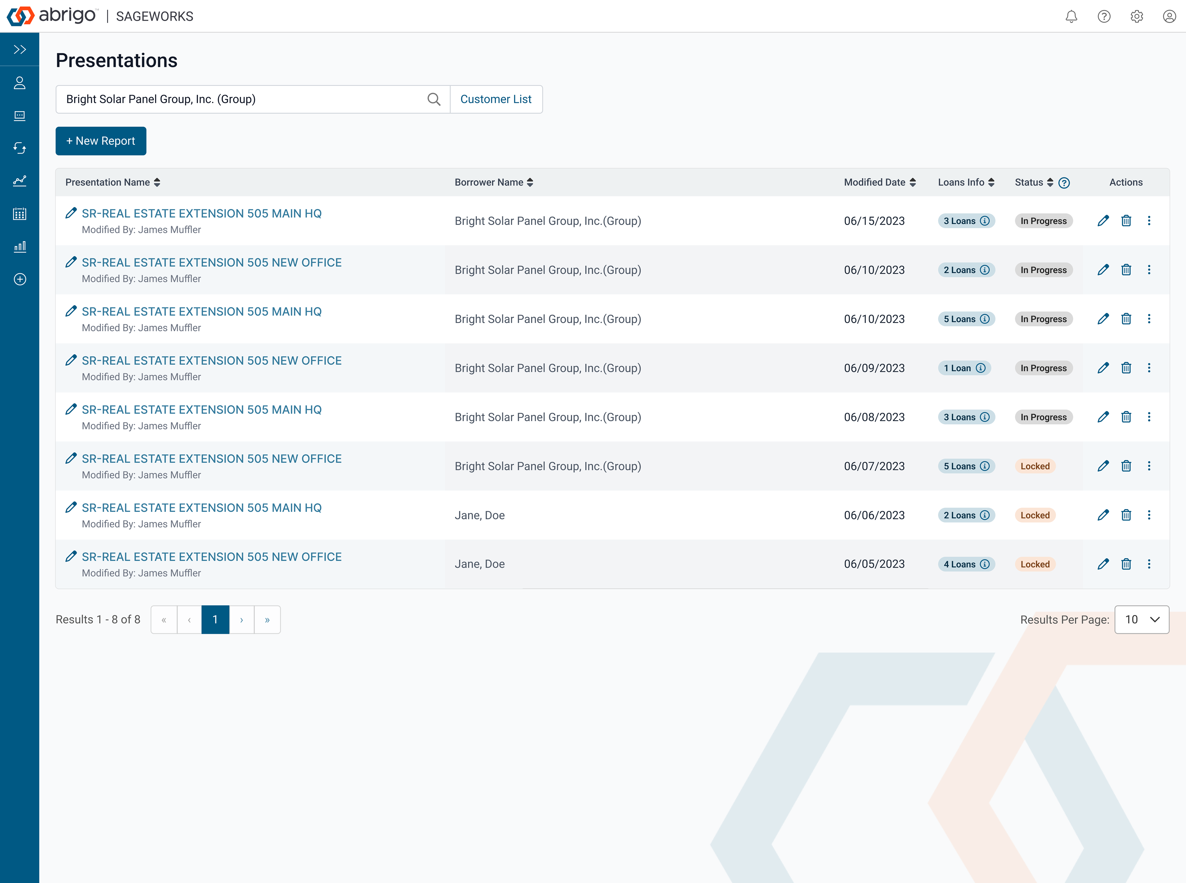Open more actions for 06/05/2023 row
Screen dimensions: 1186x883
(x=1149, y=564)
